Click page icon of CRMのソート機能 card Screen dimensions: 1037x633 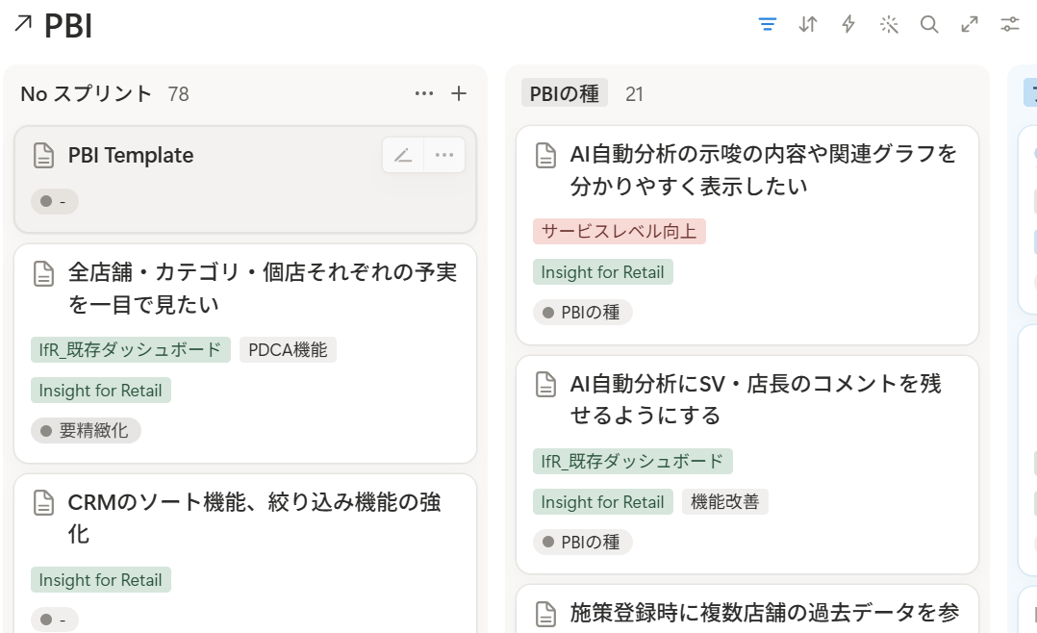click(x=43, y=503)
